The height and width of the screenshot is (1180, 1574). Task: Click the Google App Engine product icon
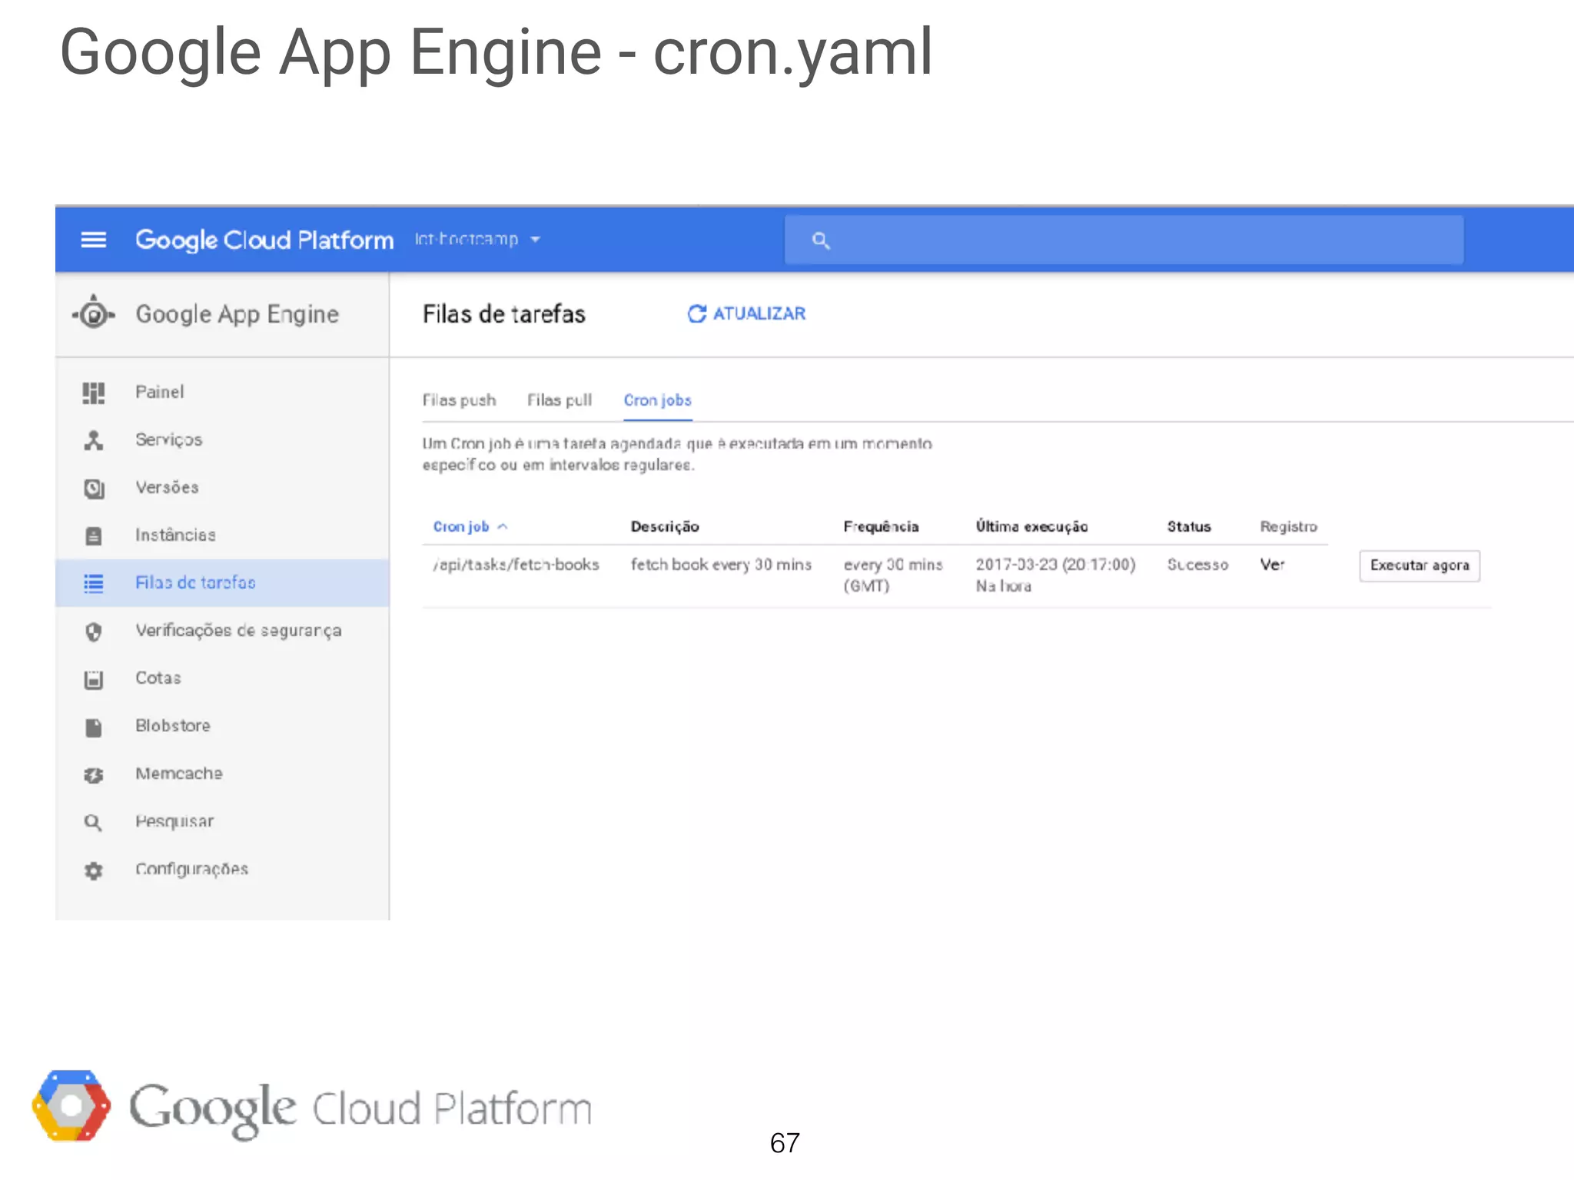[94, 313]
